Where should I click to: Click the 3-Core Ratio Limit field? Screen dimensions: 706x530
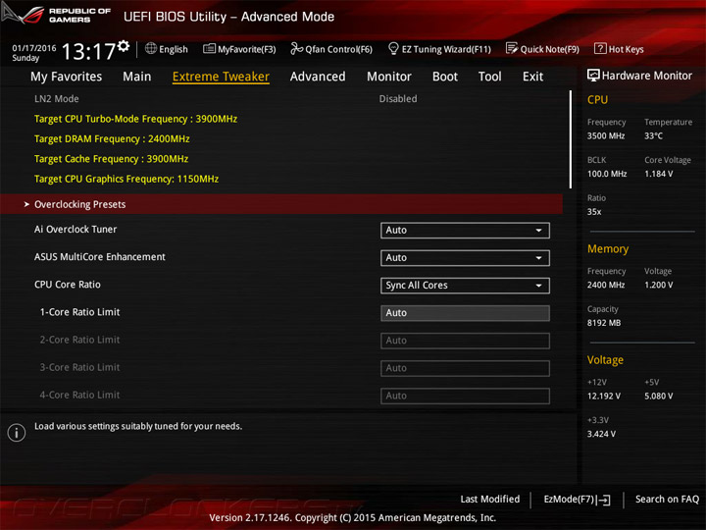(x=465, y=368)
